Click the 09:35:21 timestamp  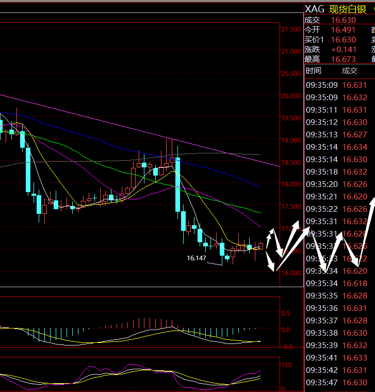coord(321,196)
